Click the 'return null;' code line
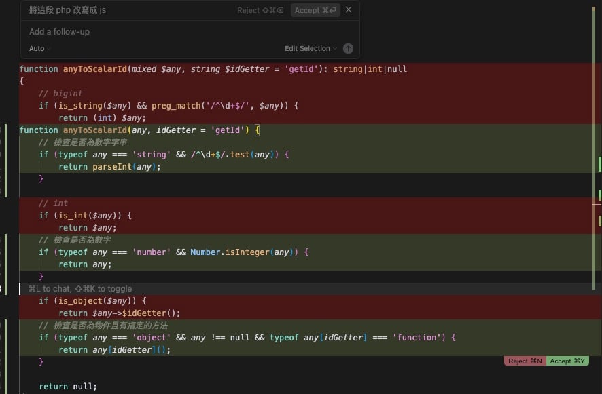The image size is (602, 394). click(x=68, y=387)
